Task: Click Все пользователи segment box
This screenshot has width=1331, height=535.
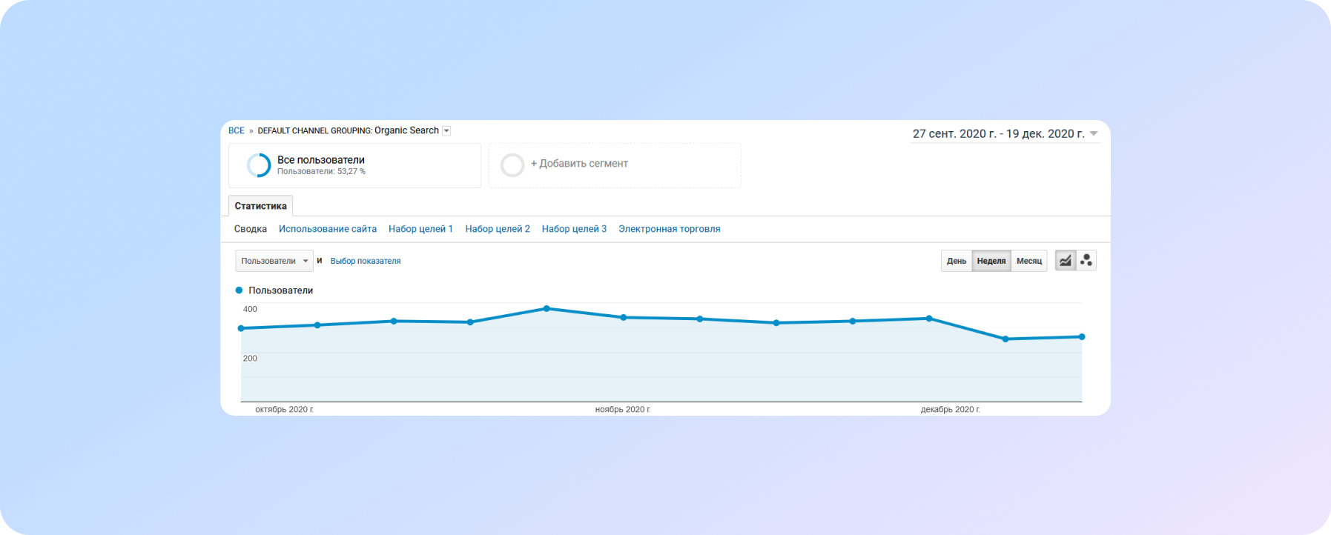Action: click(x=354, y=165)
